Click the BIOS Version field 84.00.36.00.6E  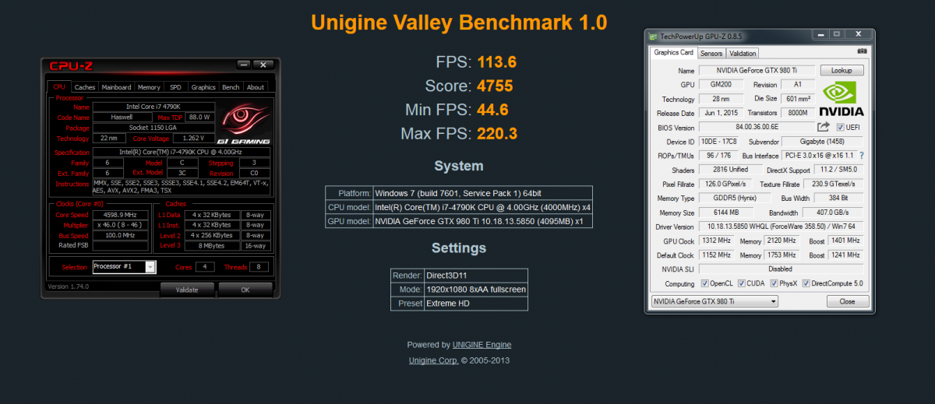(756, 127)
